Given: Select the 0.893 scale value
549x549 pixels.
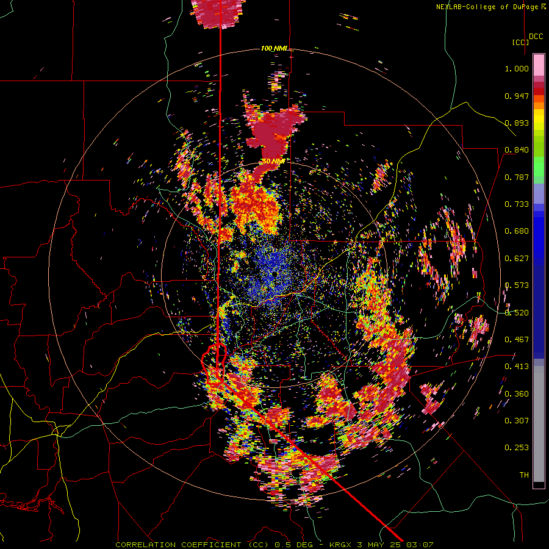Looking at the screenshot, I should point(517,123).
